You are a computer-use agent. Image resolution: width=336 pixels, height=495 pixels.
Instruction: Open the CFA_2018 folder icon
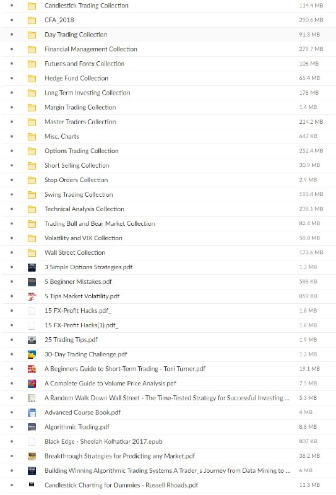coord(32,20)
